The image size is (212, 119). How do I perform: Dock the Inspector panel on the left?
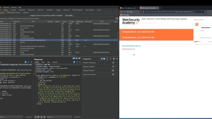point(102,59)
